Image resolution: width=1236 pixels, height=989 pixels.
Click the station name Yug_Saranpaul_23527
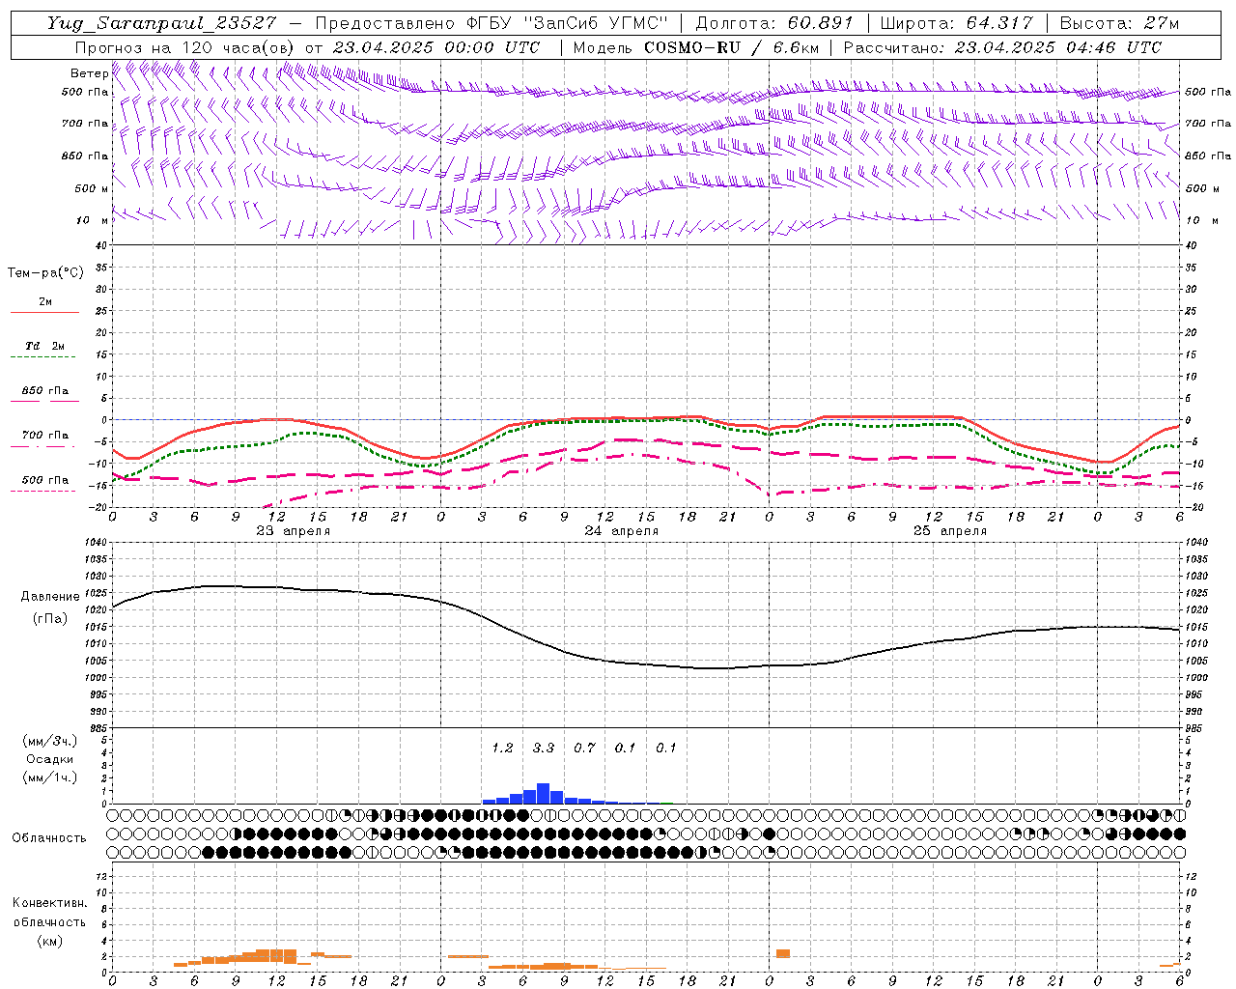coord(162,22)
